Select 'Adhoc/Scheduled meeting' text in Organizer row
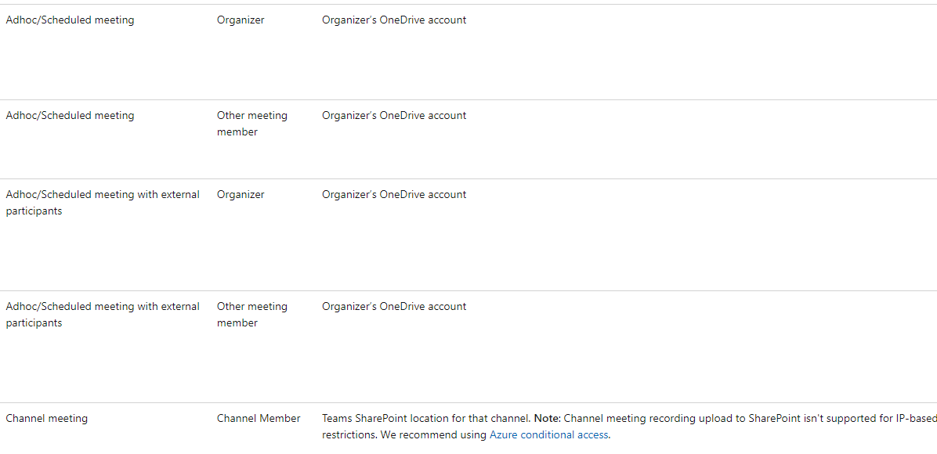 70,20
